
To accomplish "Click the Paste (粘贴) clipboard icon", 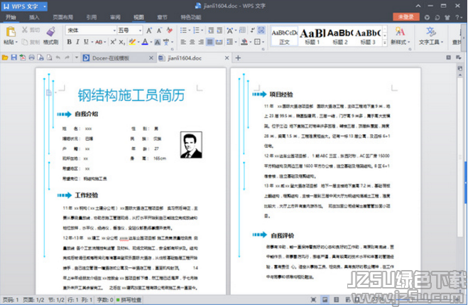I will (x=11, y=31).
